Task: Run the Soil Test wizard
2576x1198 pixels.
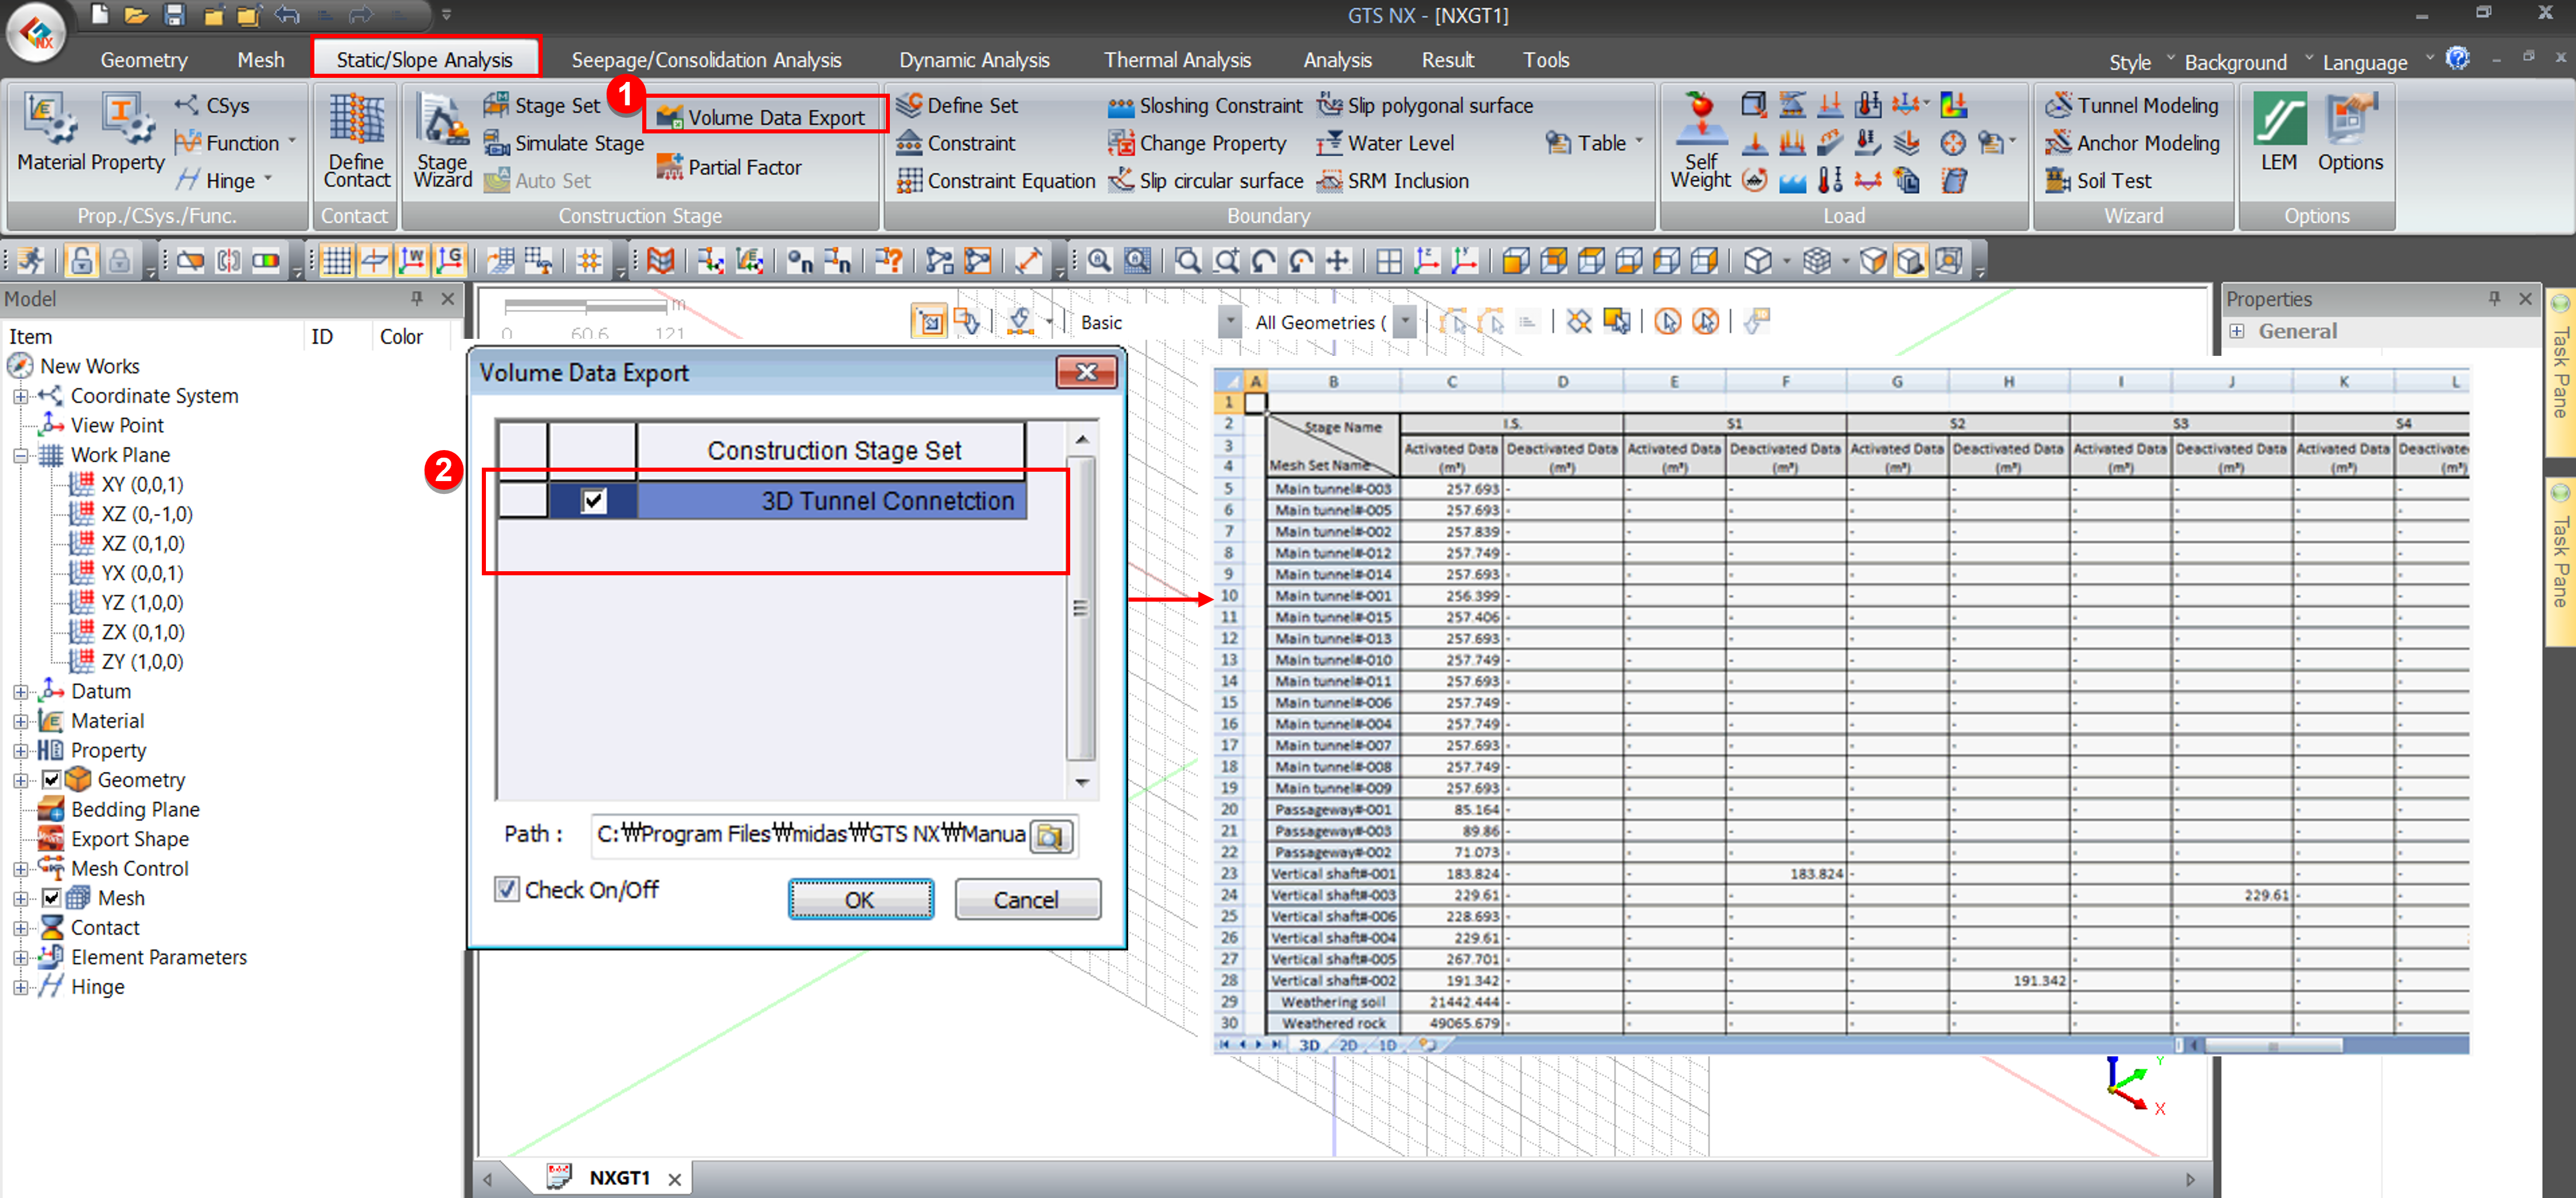Action: click(2098, 181)
